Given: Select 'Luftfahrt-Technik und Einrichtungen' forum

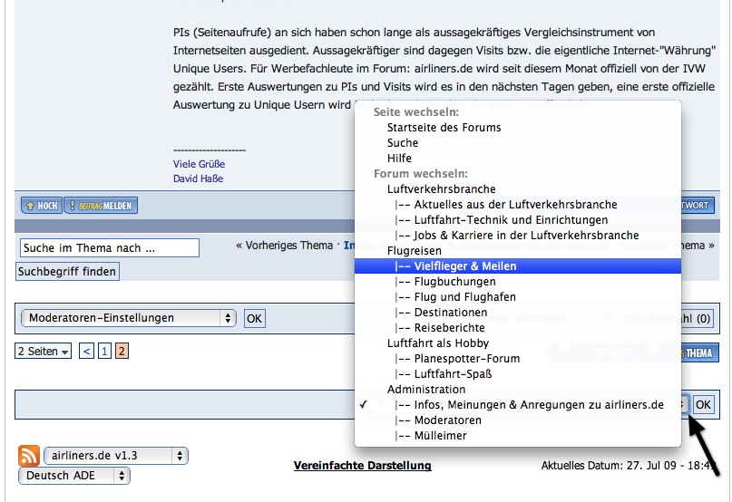Looking at the screenshot, I should [x=518, y=220].
